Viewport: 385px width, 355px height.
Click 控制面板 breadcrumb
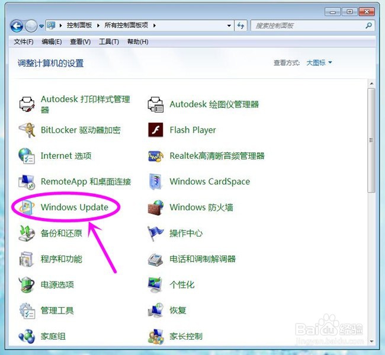pos(79,25)
